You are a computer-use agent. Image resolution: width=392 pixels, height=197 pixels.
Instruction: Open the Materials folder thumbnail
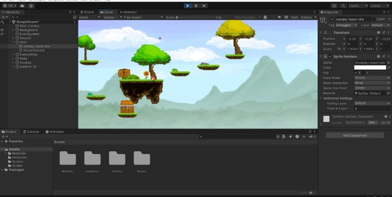68,158
